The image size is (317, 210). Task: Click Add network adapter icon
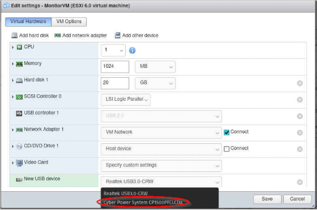(57, 35)
